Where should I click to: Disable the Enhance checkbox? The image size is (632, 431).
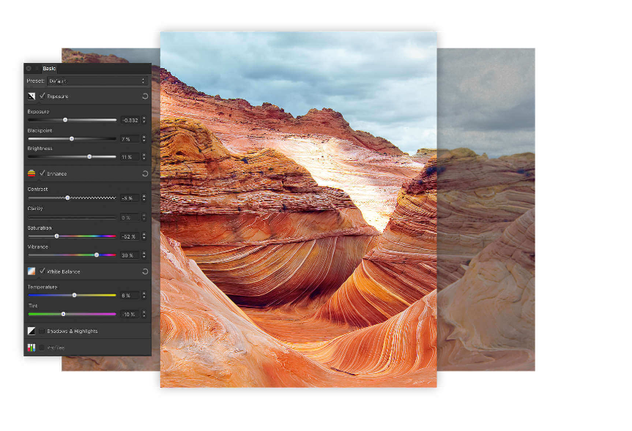click(x=42, y=173)
